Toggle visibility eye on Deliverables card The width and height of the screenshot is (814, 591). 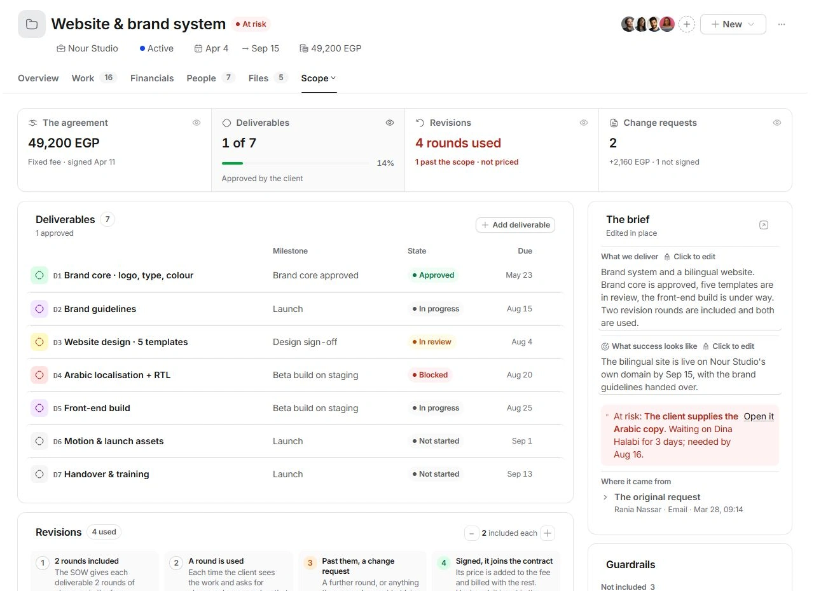click(390, 123)
